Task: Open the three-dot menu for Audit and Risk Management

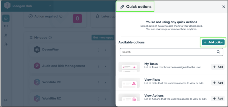Action: [99, 66]
